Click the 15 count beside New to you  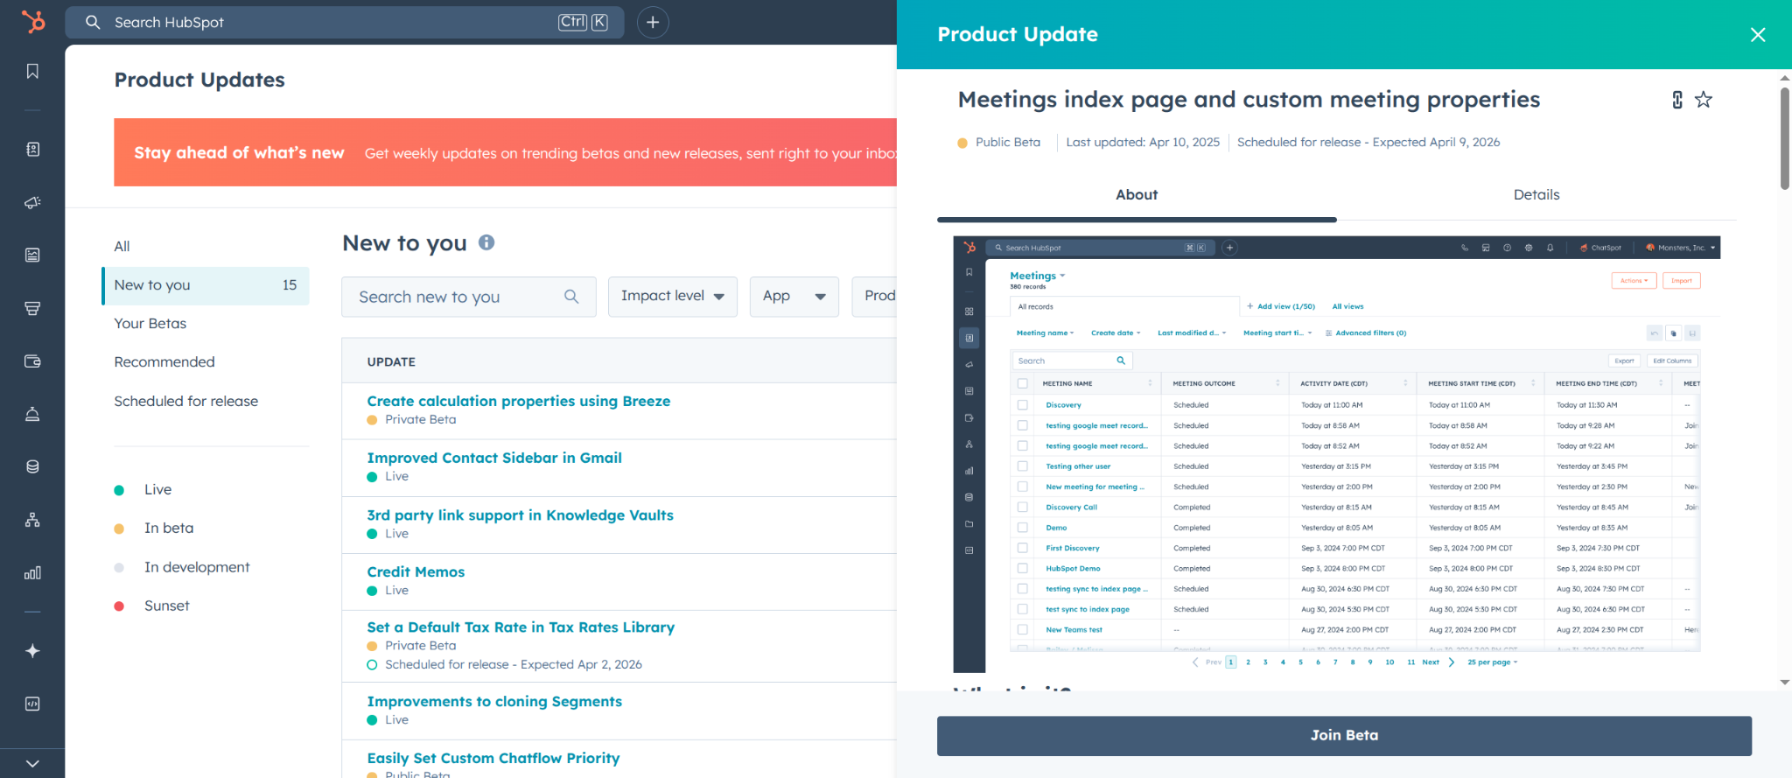(x=290, y=285)
